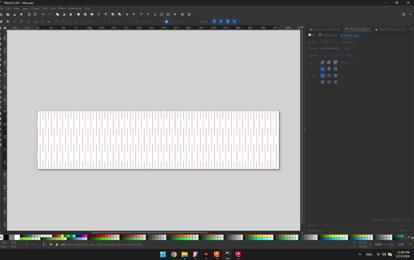Print the drawing with the printer icon

click(21, 14)
